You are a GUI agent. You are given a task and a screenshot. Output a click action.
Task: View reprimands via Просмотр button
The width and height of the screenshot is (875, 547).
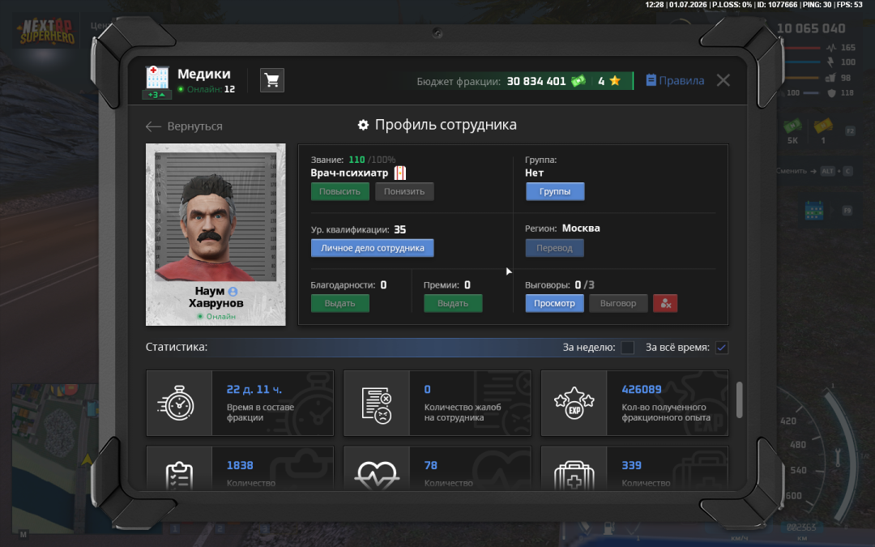[x=554, y=303]
